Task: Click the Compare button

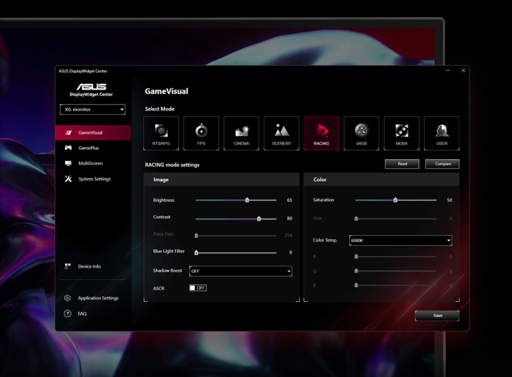Action: [x=442, y=164]
